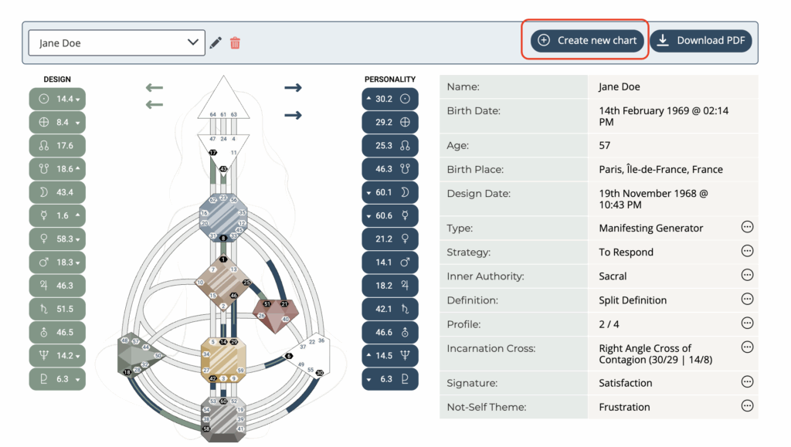Open more info for Definition row
The width and height of the screenshot is (791, 447).
[747, 300]
